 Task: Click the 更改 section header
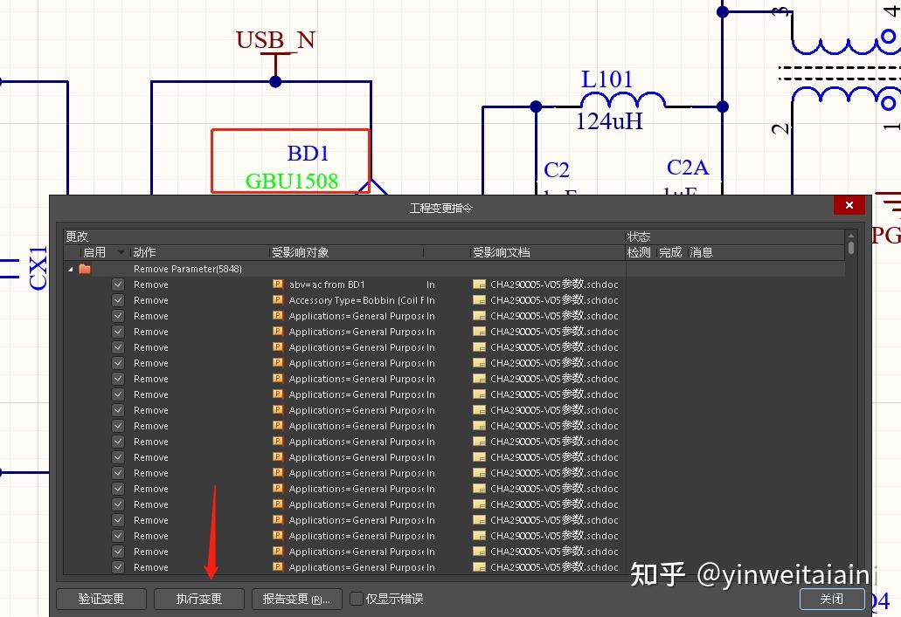[x=77, y=237]
